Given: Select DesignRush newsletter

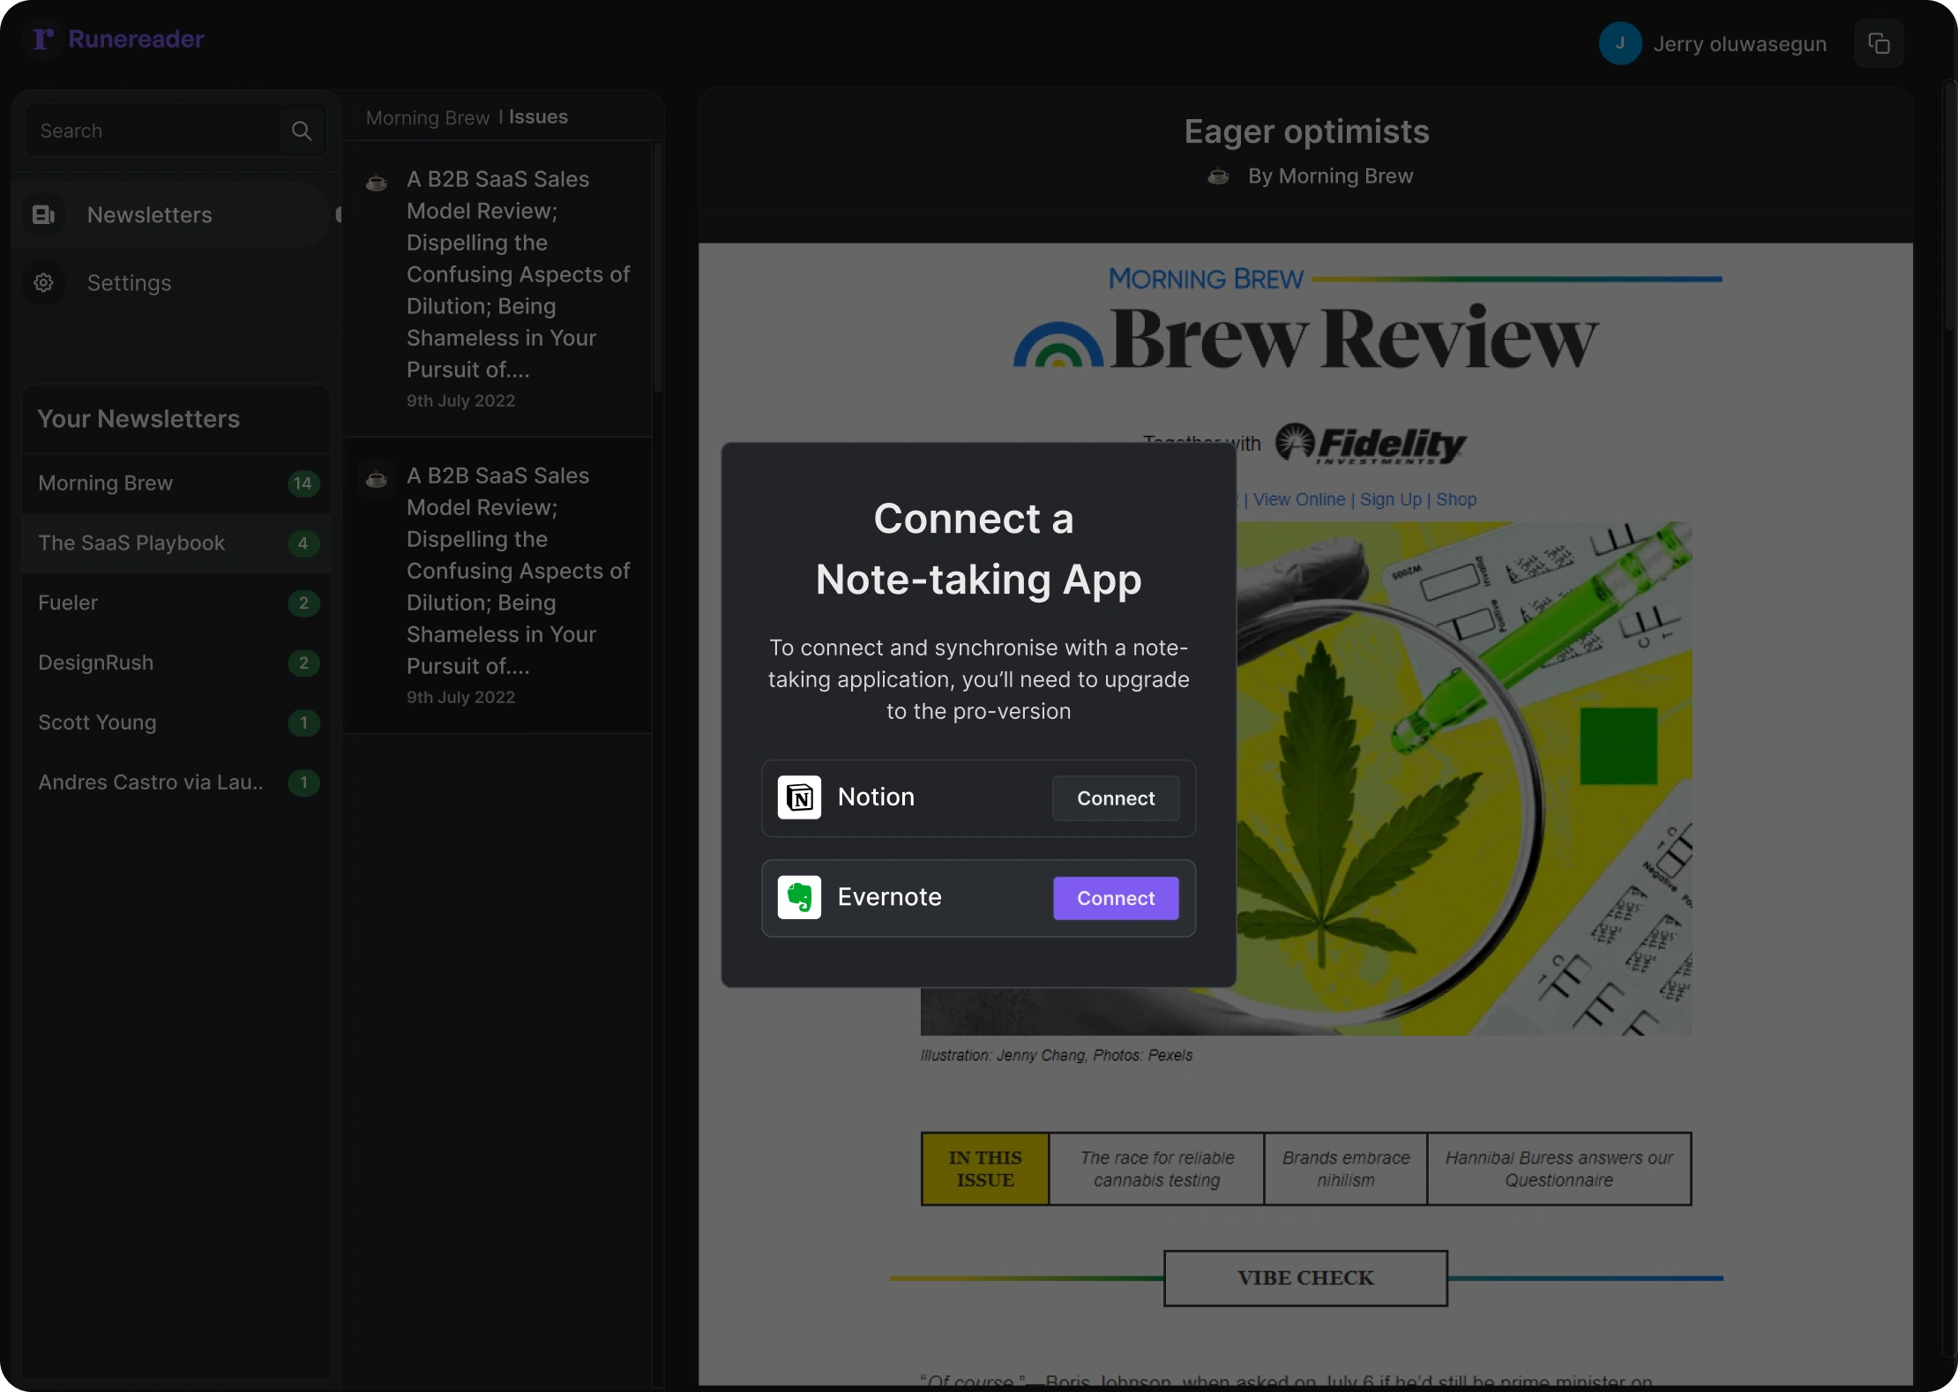Looking at the screenshot, I should (x=176, y=663).
